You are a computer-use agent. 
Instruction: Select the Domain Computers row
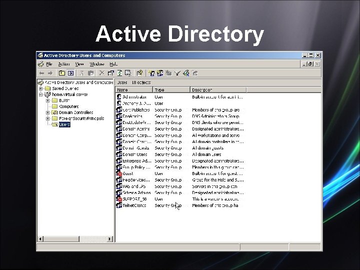pyautogui.click(x=180, y=135)
